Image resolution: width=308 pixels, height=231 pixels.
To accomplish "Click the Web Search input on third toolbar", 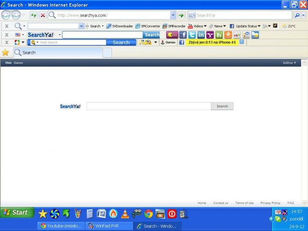I will [72, 43].
